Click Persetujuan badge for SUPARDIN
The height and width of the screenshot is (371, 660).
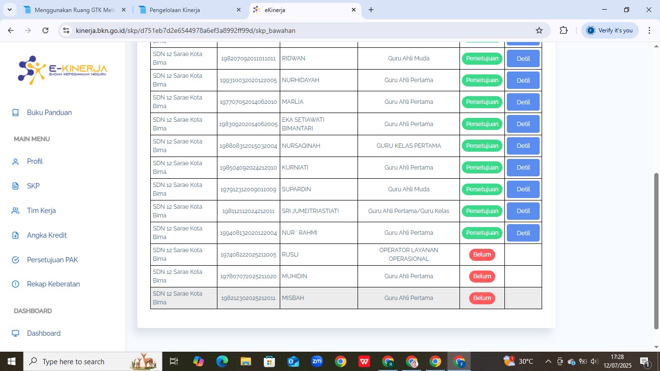482,189
